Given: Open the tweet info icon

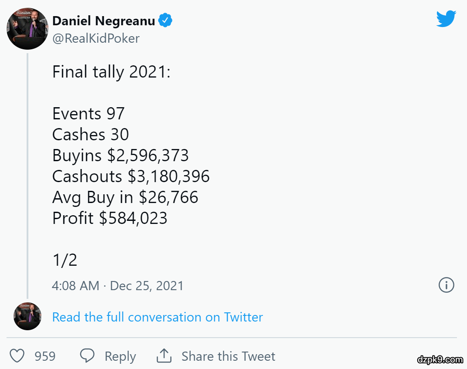Looking at the screenshot, I should [x=446, y=285].
